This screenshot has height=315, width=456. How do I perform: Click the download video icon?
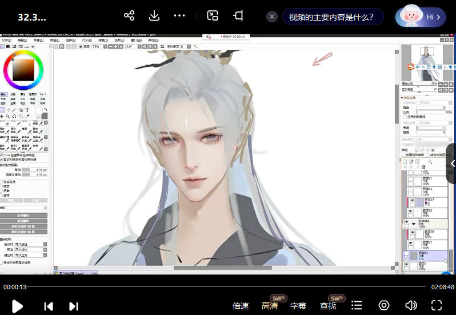coord(154,16)
